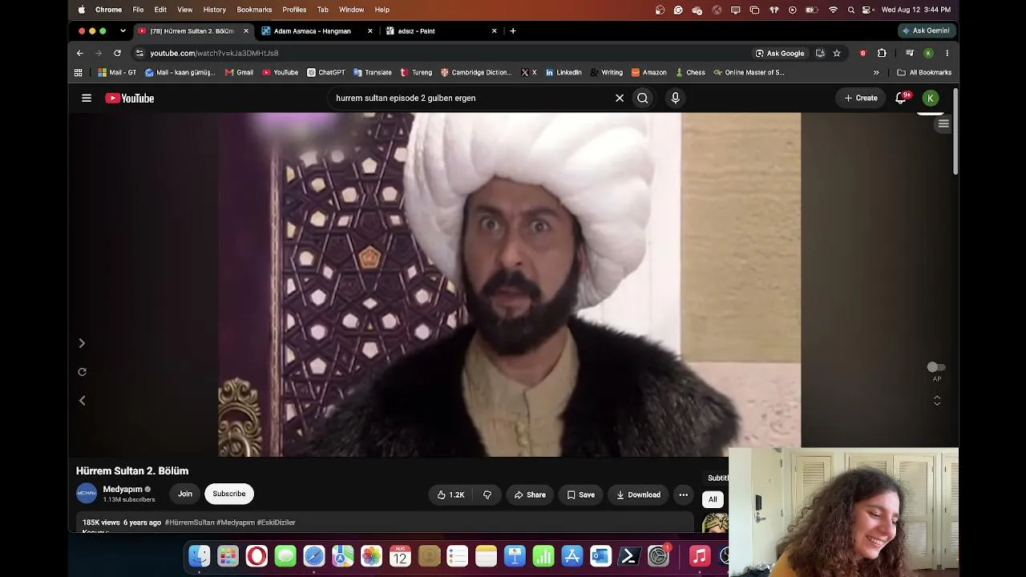Open Keynote from the Dock

(x=515, y=555)
